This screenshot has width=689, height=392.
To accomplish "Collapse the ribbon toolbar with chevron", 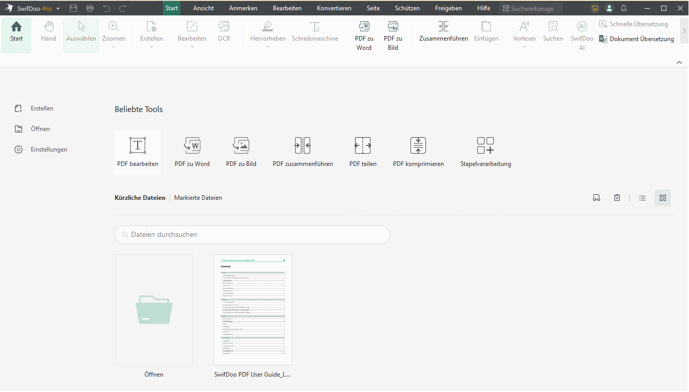I will click(x=679, y=62).
